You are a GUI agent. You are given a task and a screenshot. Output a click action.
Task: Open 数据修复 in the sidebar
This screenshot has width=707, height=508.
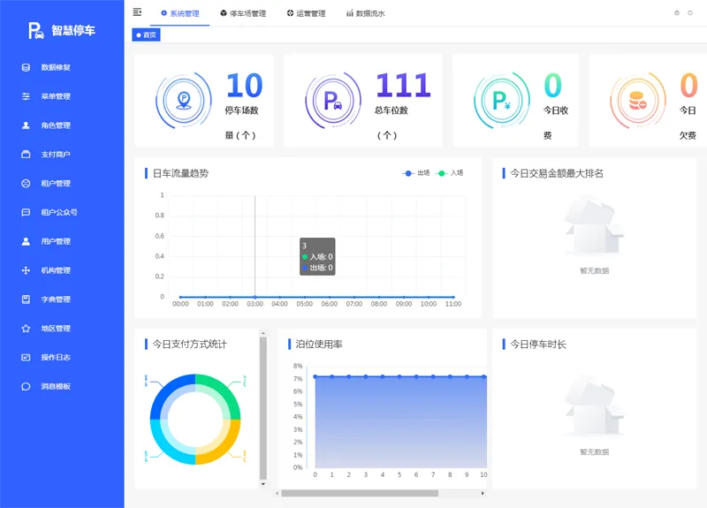56,67
